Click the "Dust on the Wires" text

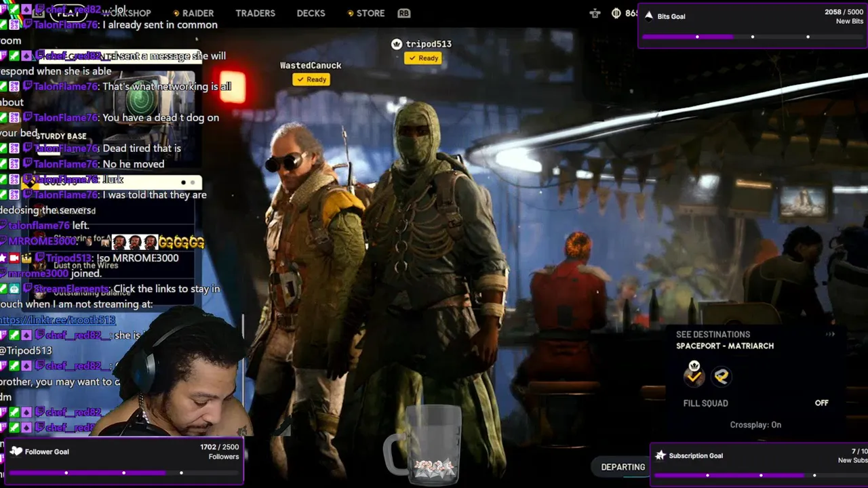pos(85,266)
